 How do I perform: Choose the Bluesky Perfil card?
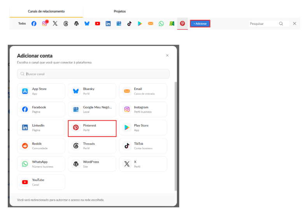coord(92,91)
